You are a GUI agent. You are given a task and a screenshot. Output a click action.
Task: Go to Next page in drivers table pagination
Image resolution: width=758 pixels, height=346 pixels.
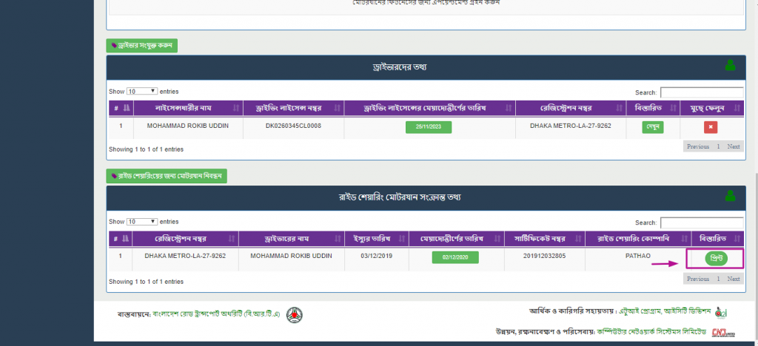point(733,146)
